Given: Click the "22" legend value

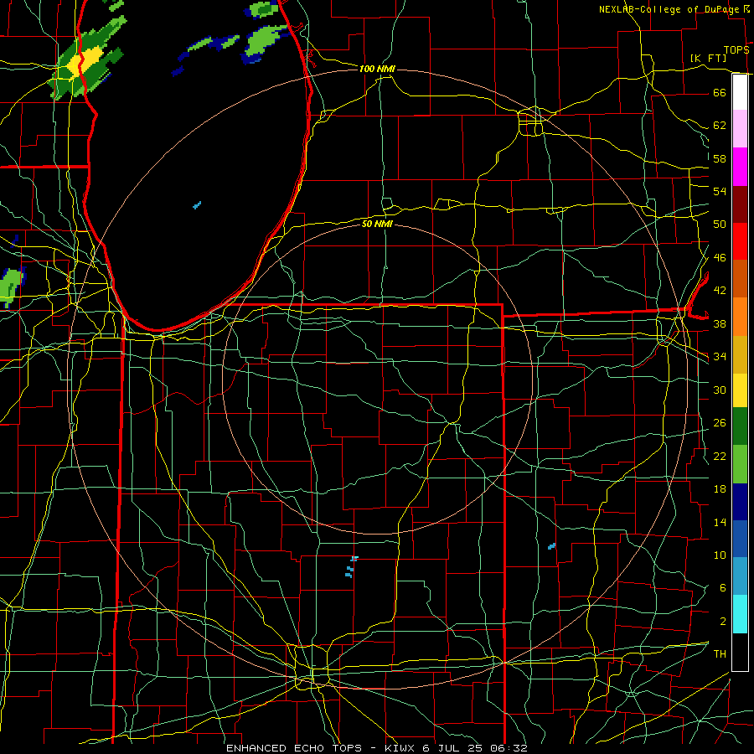Looking at the screenshot, I should (x=720, y=456).
